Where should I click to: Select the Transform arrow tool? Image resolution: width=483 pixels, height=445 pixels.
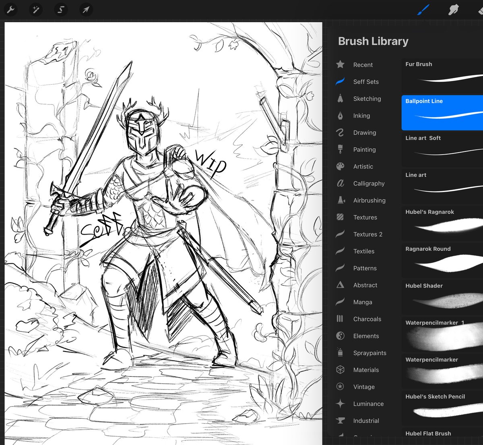coord(86,10)
